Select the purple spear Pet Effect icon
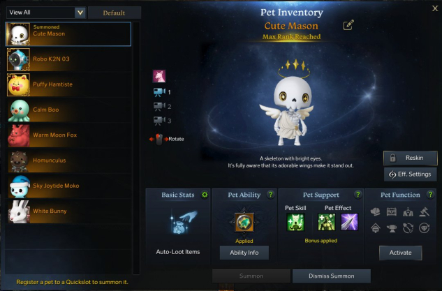442x291 pixels. (350, 222)
